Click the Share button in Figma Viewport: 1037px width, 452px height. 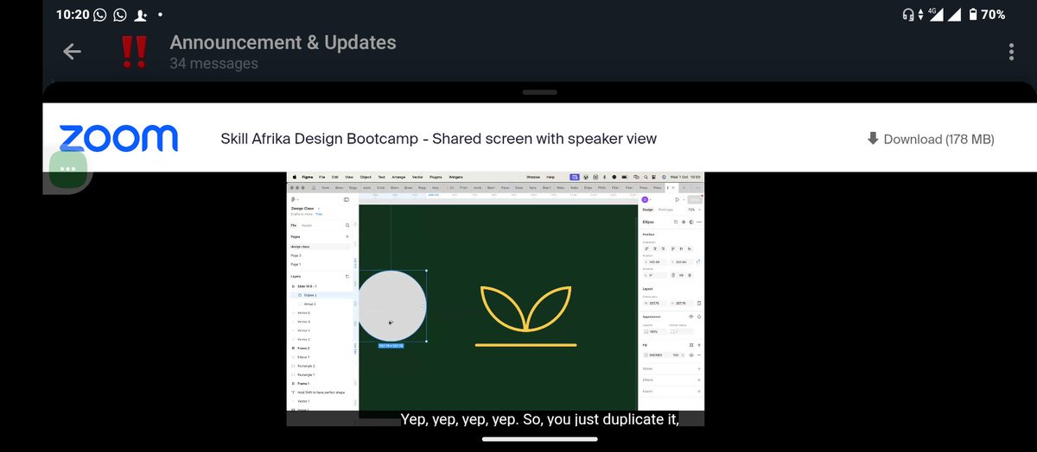pos(695,199)
